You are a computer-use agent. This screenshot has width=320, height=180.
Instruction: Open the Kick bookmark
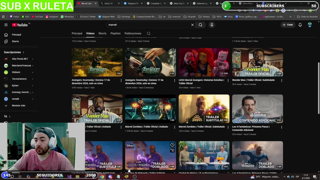25,17
